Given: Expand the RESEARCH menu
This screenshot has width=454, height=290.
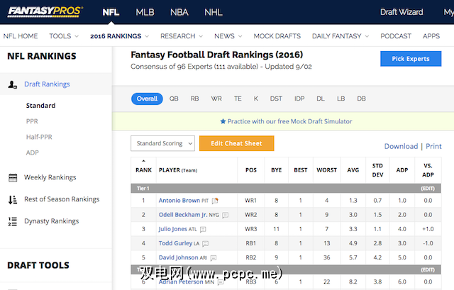Looking at the screenshot, I should (201, 36).
